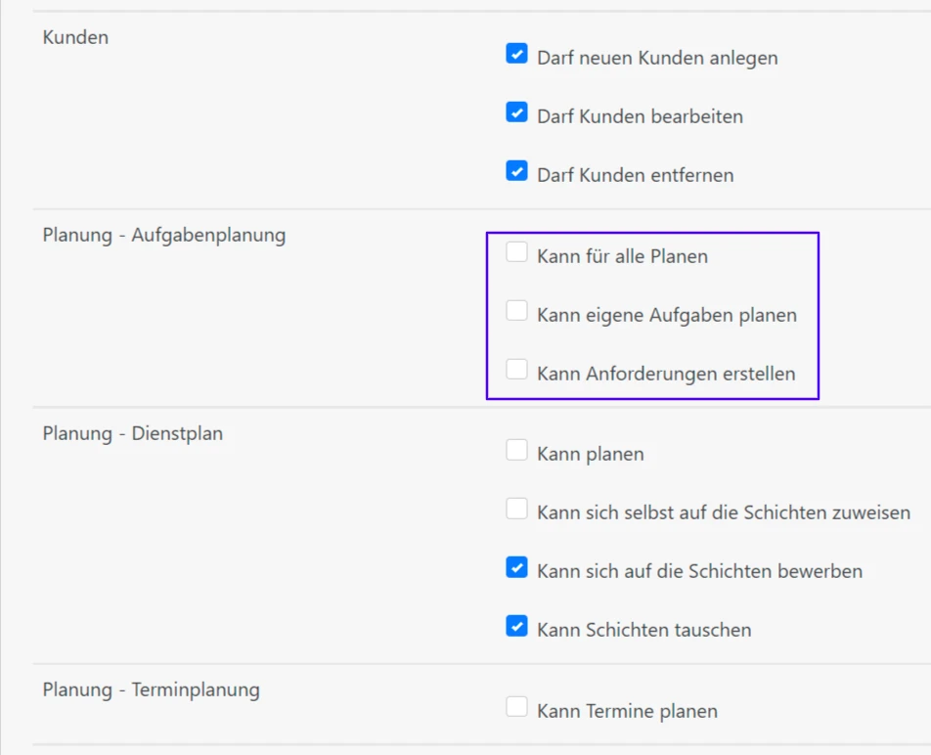
Task: Uncheck "Darf Kunden entfernen"
Action: tap(516, 171)
